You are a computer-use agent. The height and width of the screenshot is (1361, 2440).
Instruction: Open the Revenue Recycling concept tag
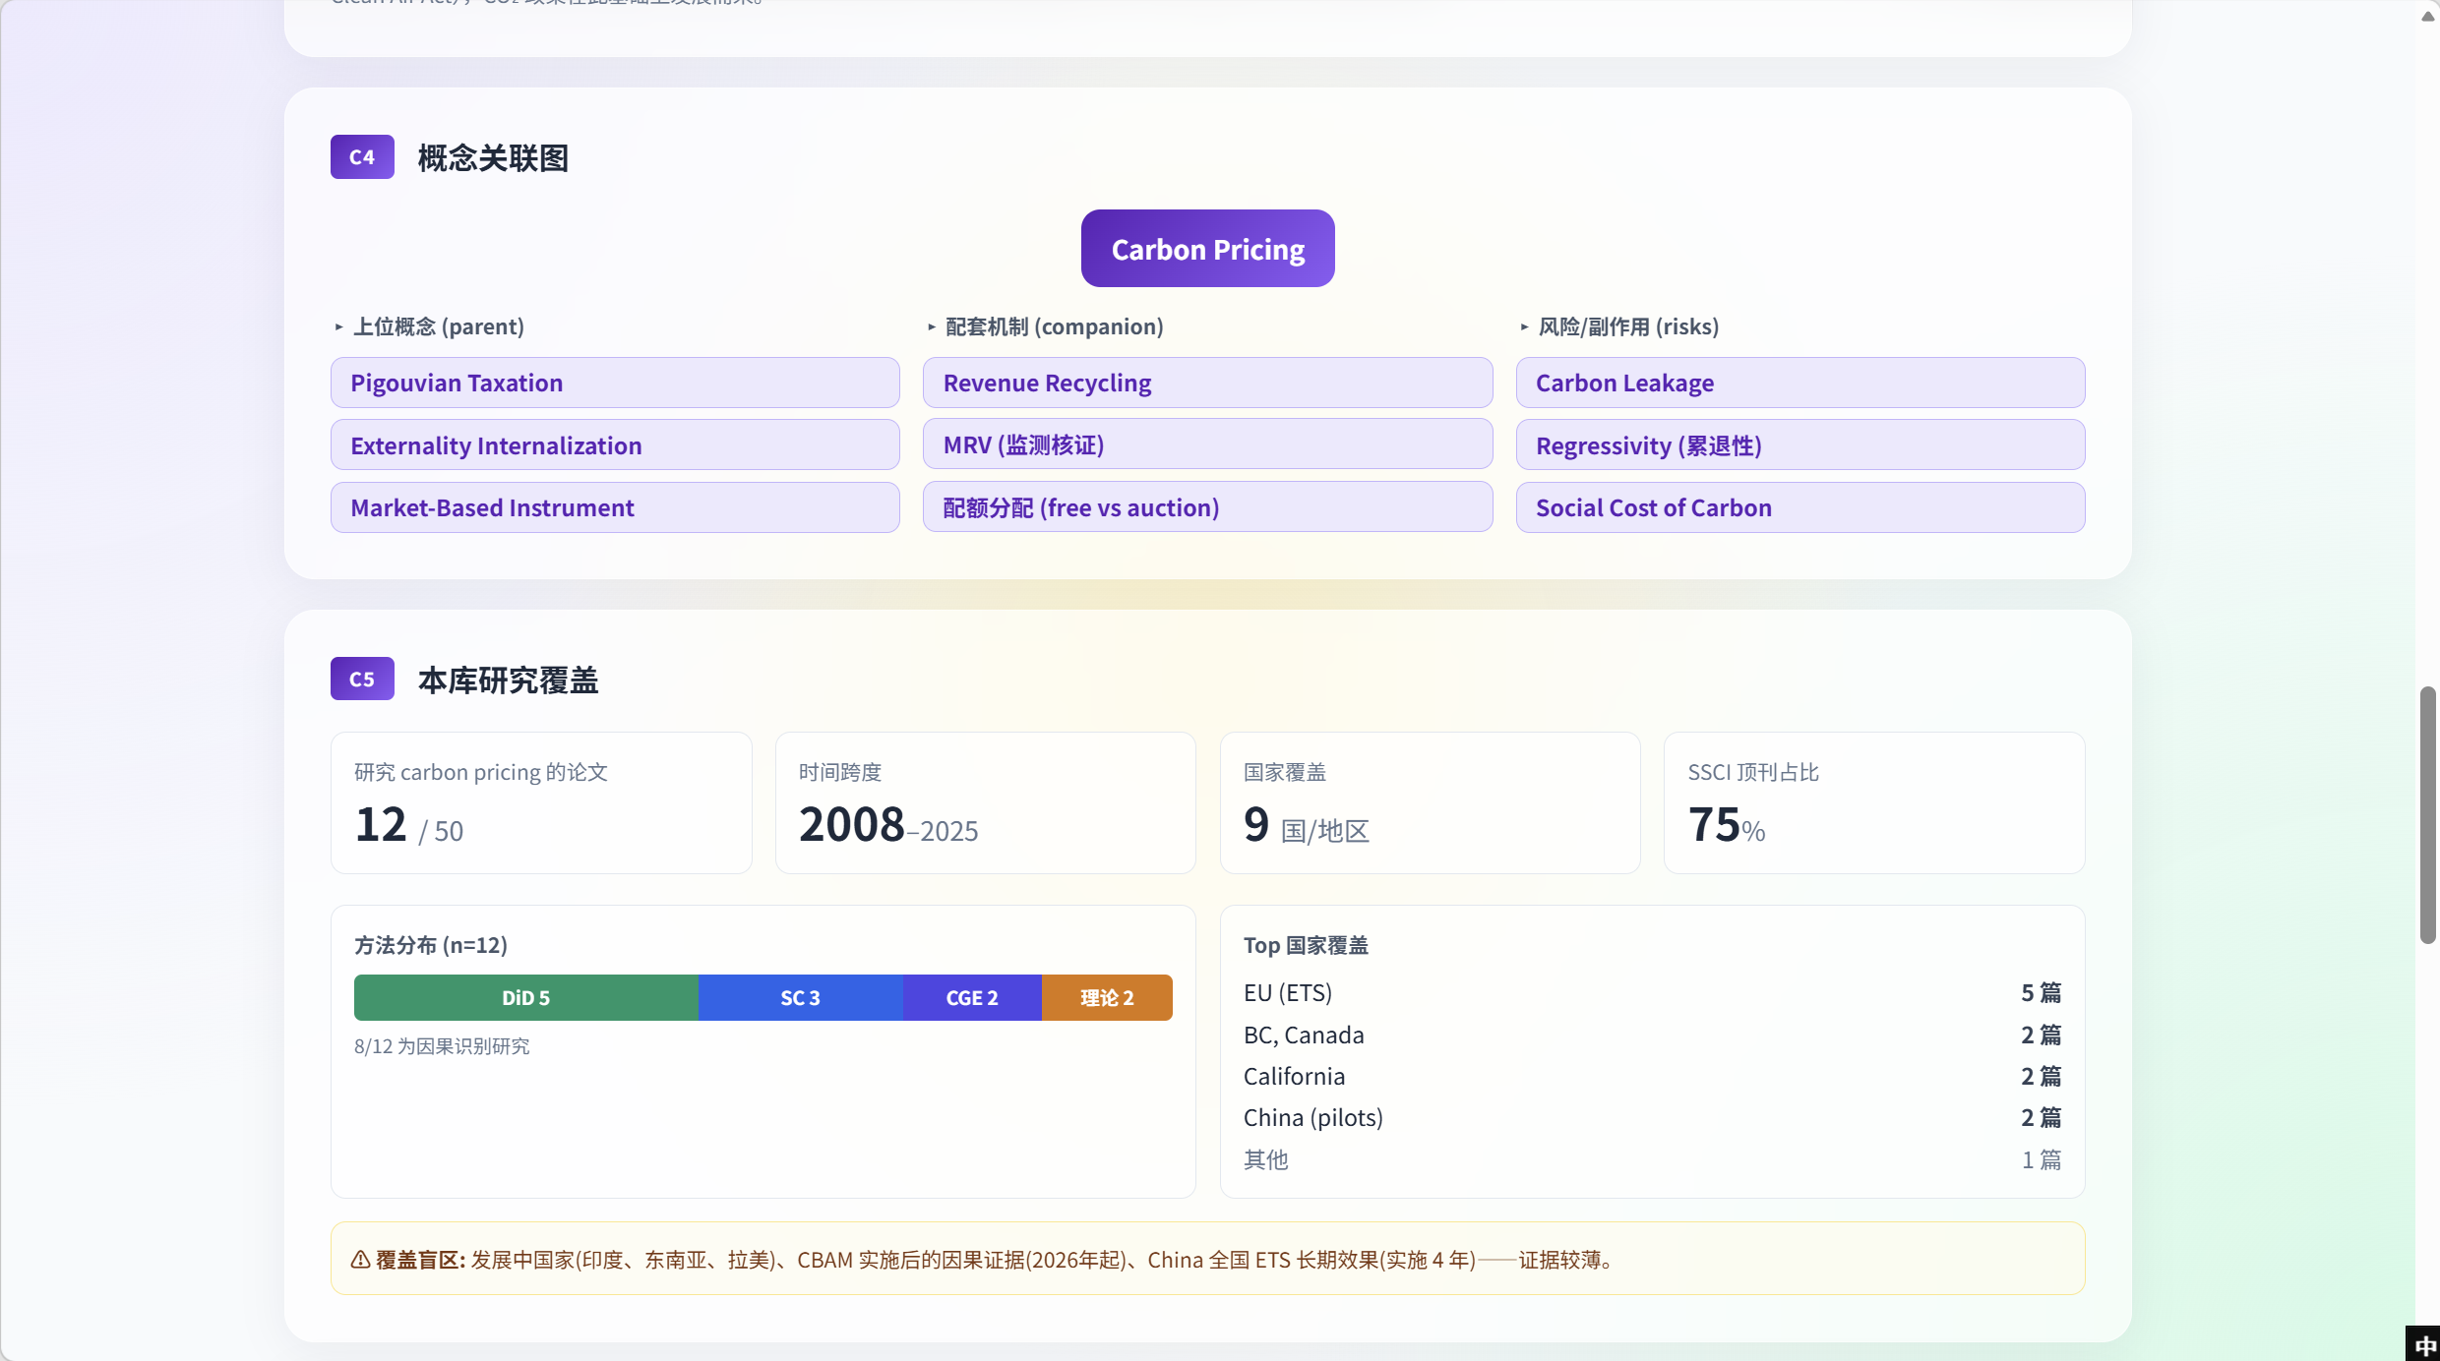pyautogui.click(x=1207, y=383)
